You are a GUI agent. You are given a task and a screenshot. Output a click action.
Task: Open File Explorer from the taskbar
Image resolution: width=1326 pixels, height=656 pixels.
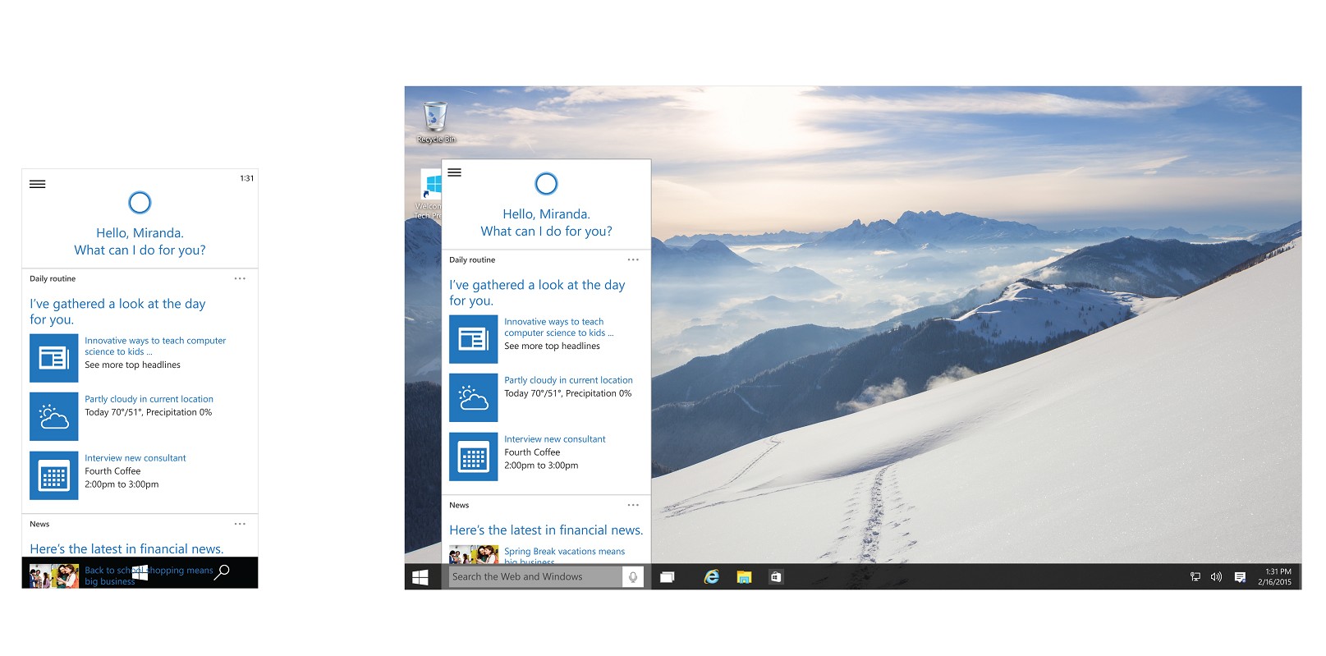[x=744, y=577]
